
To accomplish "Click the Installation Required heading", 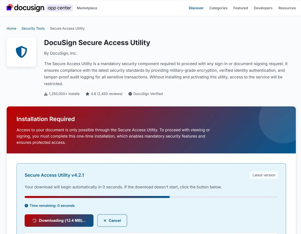I will (x=45, y=119).
